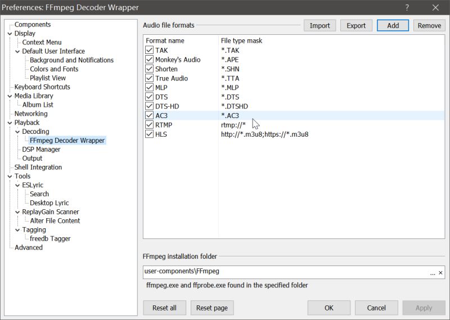Select the rtmp://* mask entry
This screenshot has width=450, height=320.
tap(233, 125)
